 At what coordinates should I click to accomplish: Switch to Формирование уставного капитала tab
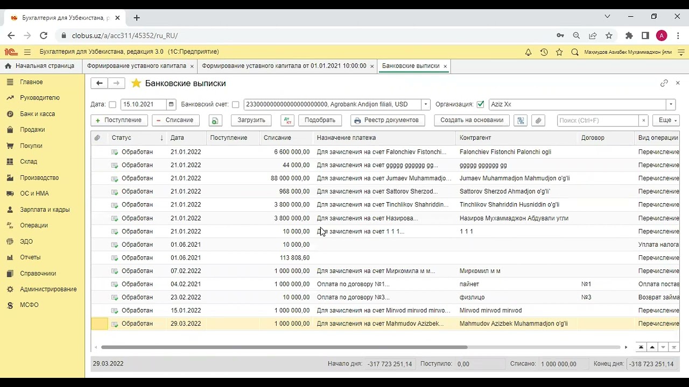(137, 66)
